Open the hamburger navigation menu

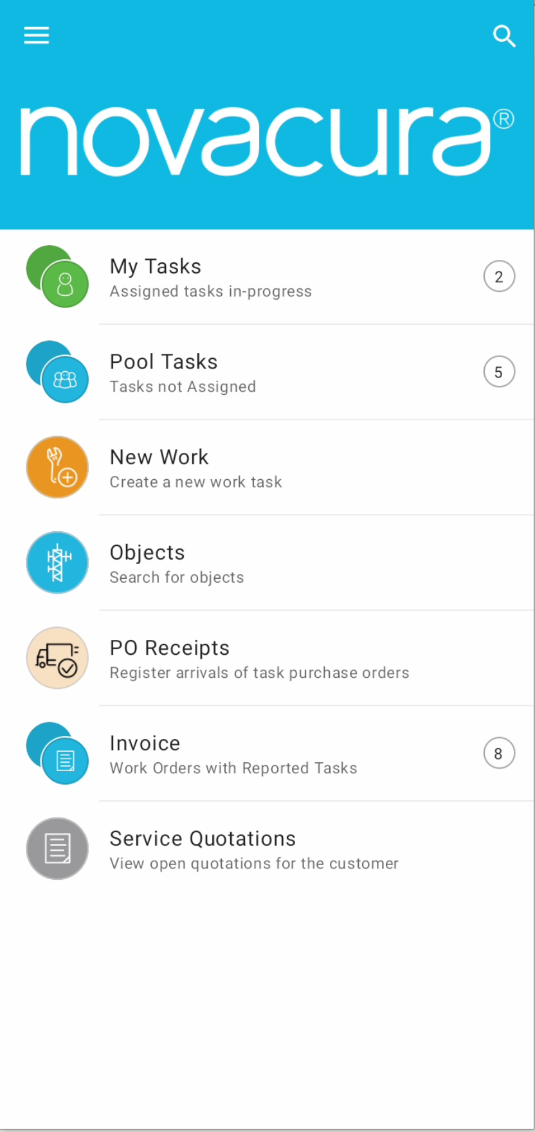pyautogui.click(x=37, y=35)
